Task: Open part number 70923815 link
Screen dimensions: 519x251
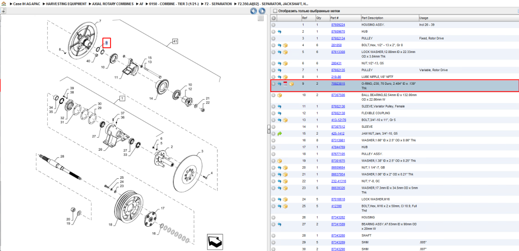Action: (338, 84)
